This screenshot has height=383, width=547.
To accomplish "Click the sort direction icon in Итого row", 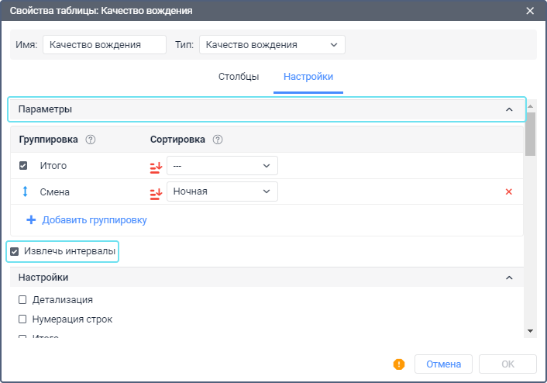I will 156,166.
